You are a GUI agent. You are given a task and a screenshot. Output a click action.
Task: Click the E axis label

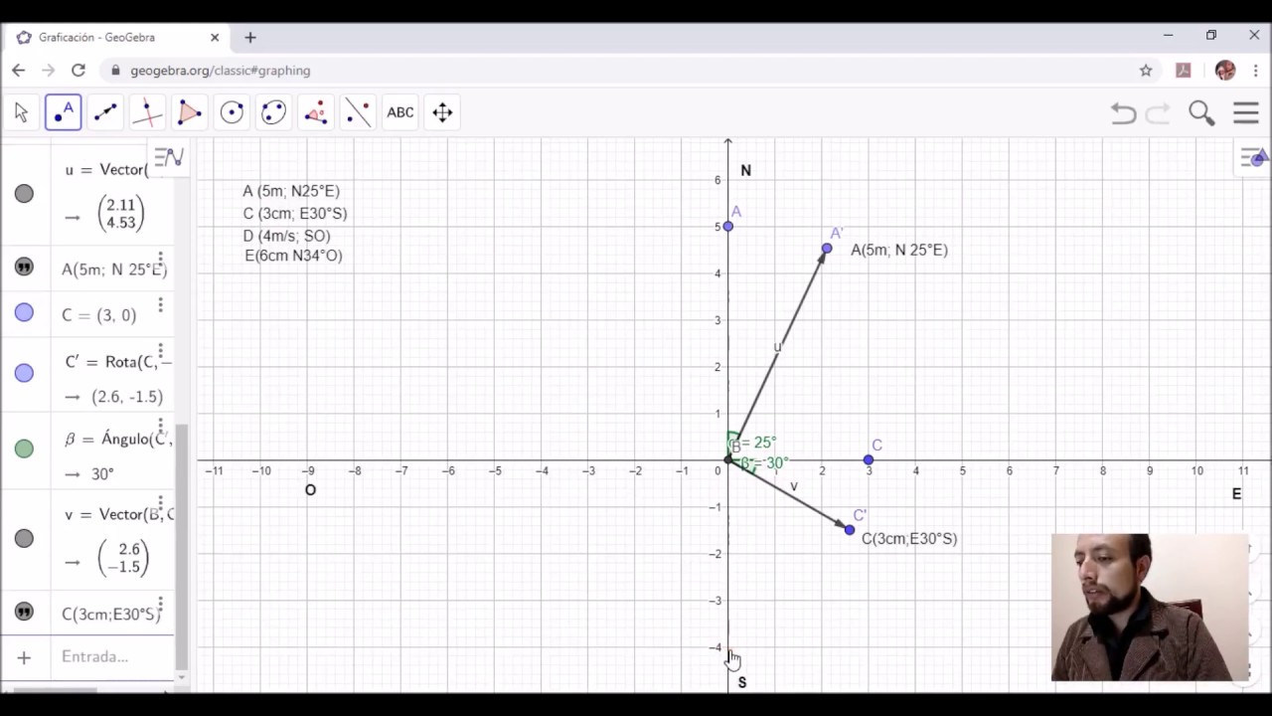(1236, 493)
